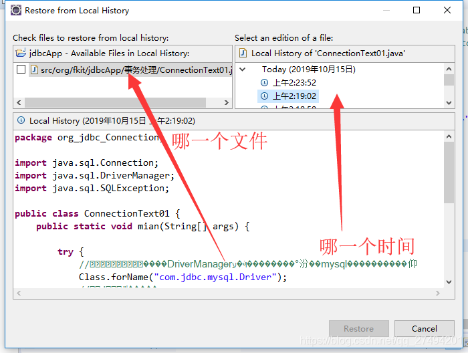Image resolution: width=468 pixels, height=353 pixels.
Task: Click the right arrow of the code preview horizontal scrollbar
Action: (x=437, y=293)
